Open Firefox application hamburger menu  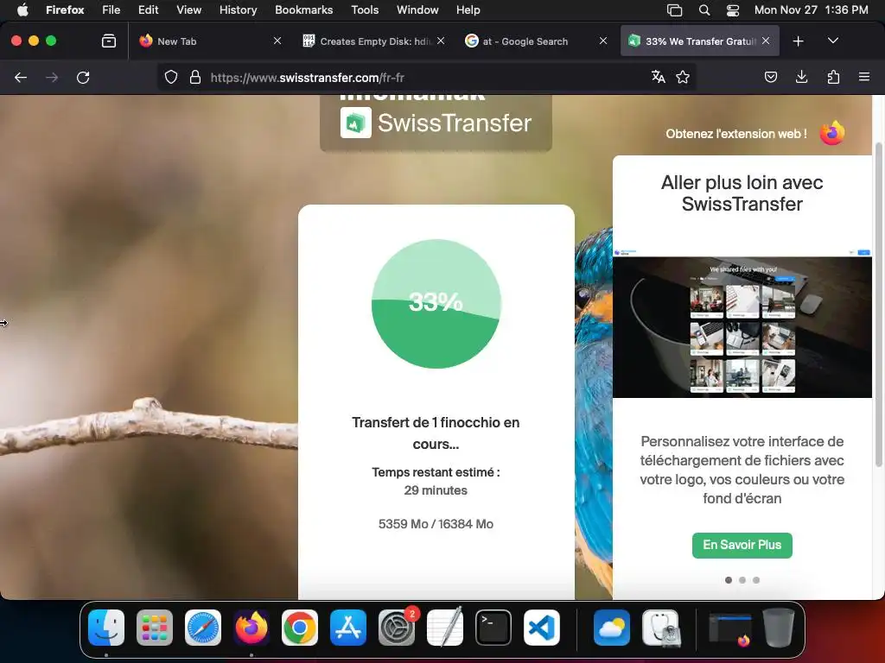pyautogui.click(x=864, y=77)
